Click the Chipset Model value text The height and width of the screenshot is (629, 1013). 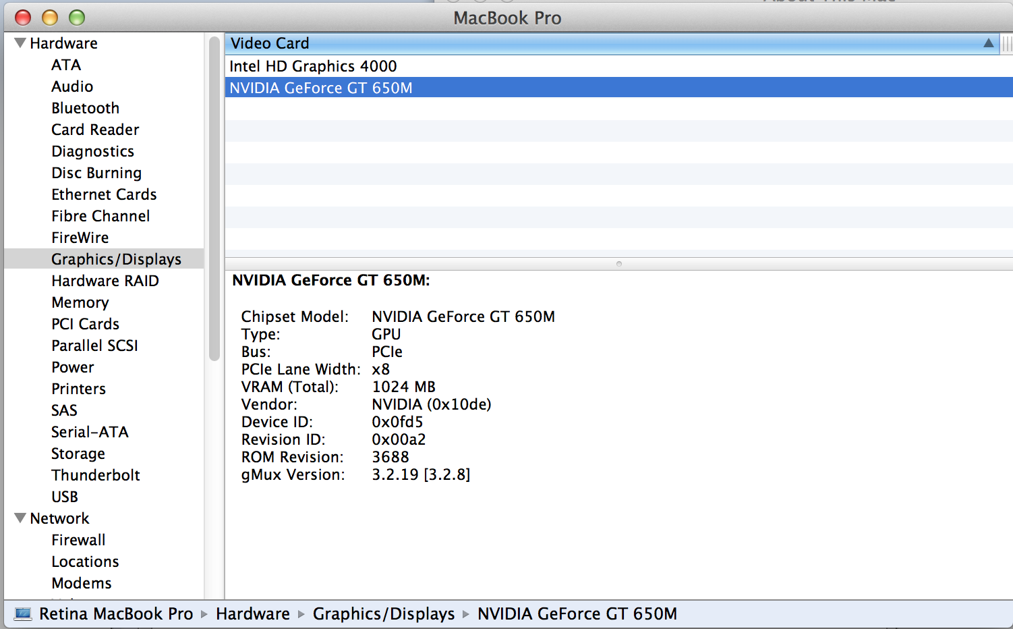(463, 317)
